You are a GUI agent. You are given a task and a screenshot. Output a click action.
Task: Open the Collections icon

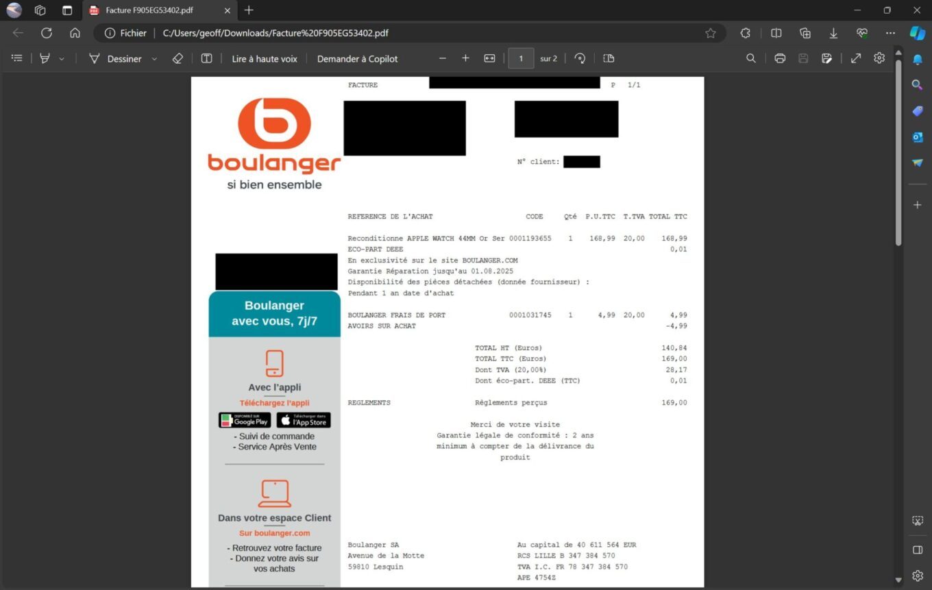[805, 33]
